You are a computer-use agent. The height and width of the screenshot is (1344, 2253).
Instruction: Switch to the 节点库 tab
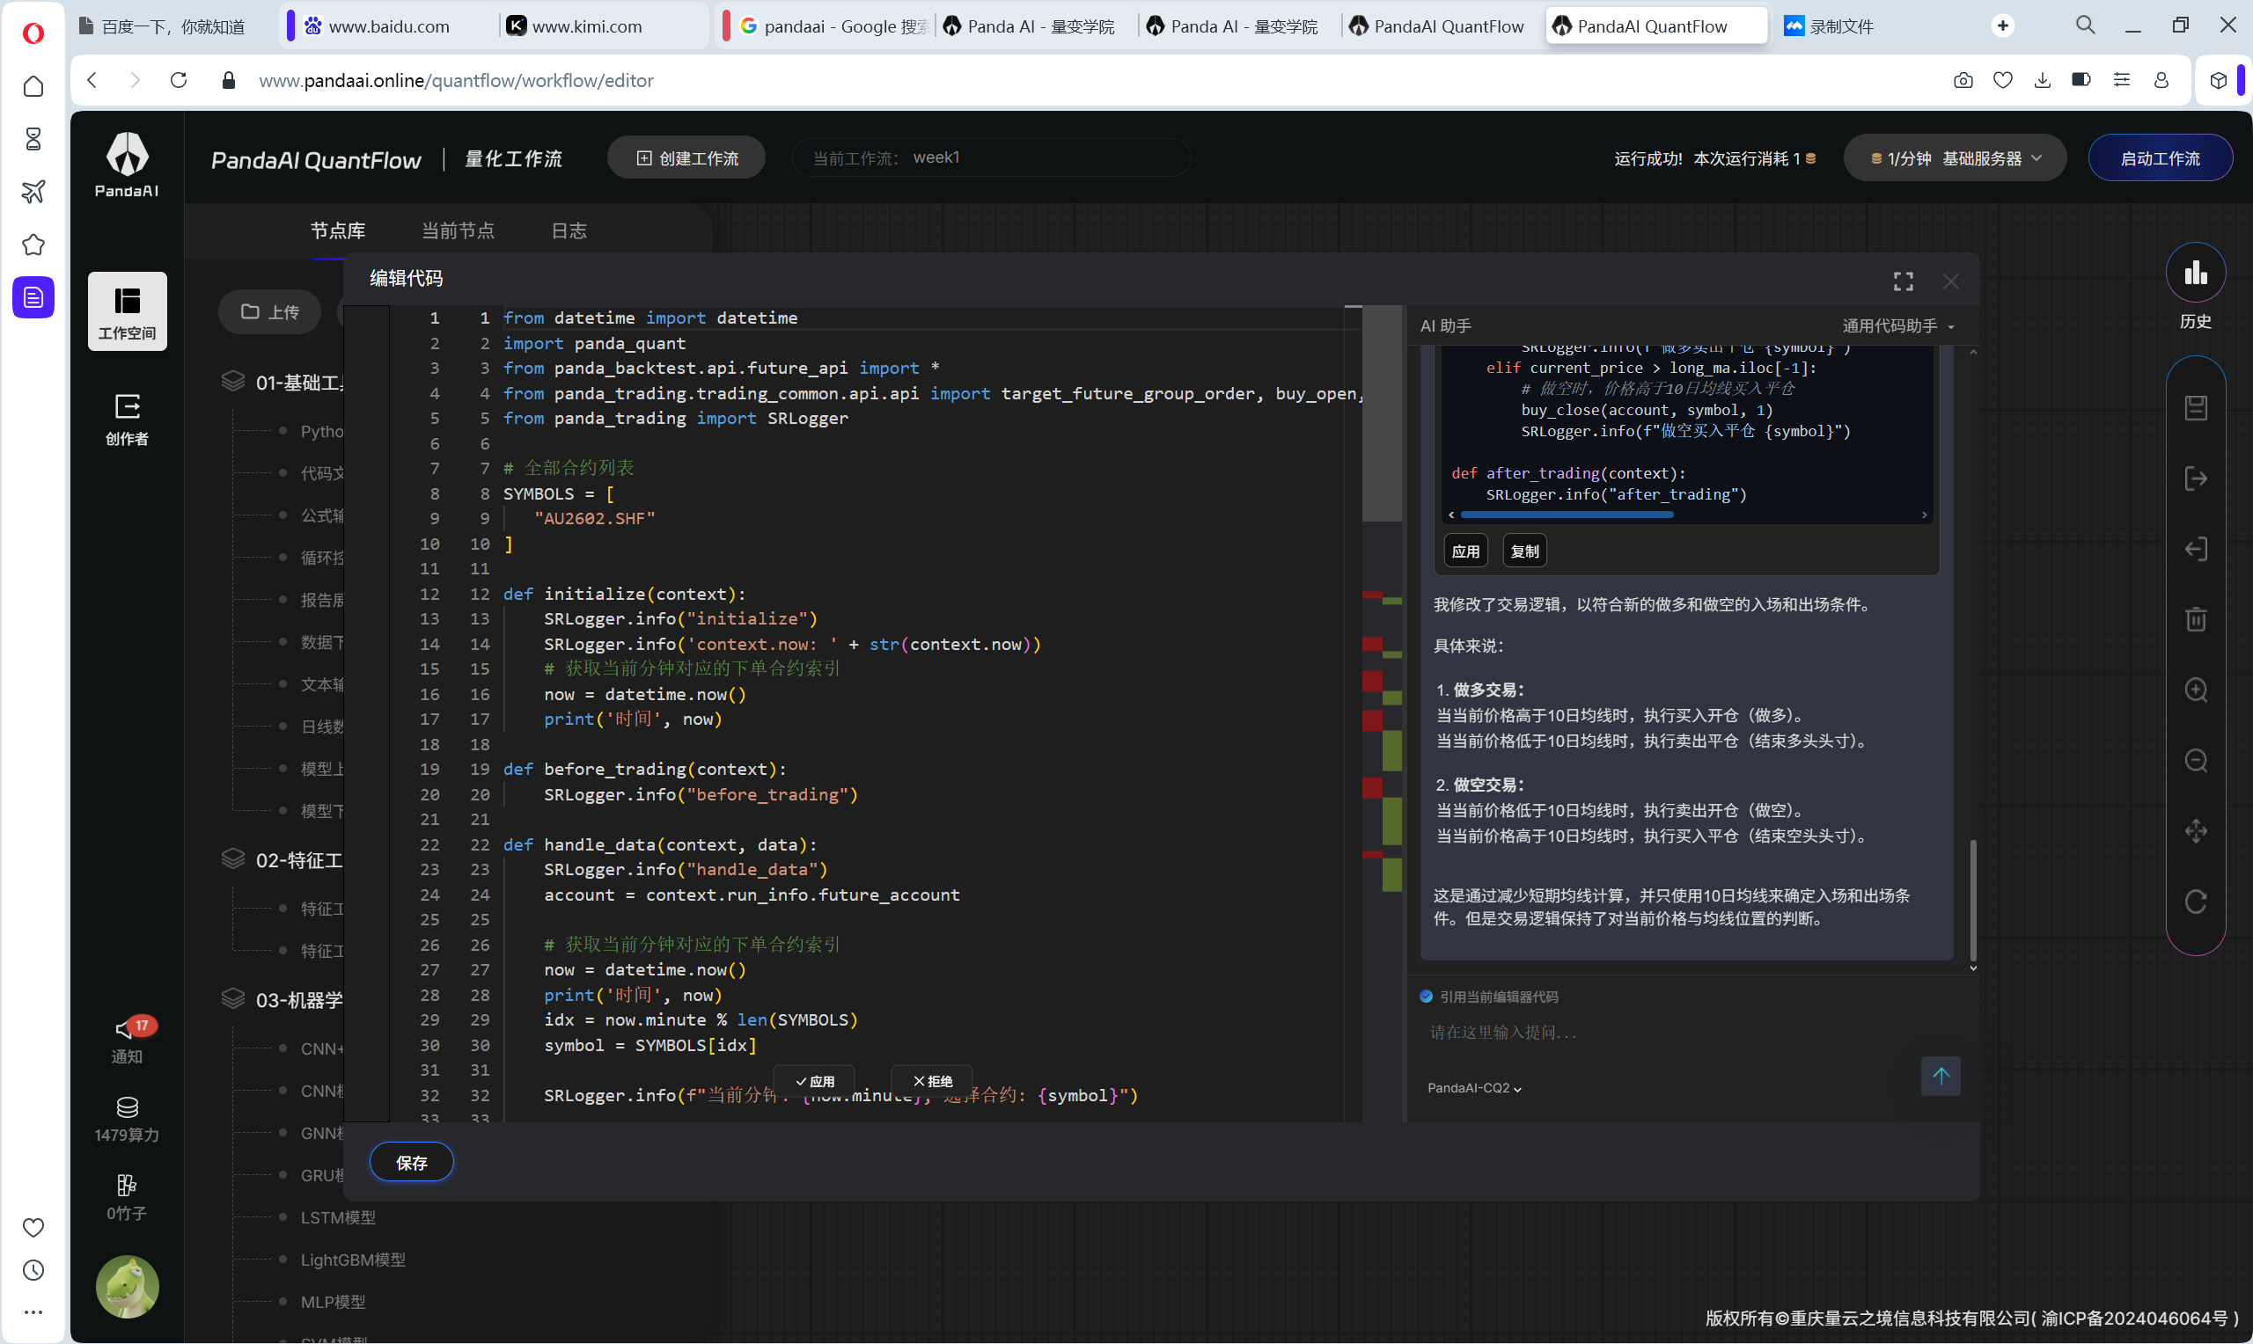(338, 231)
